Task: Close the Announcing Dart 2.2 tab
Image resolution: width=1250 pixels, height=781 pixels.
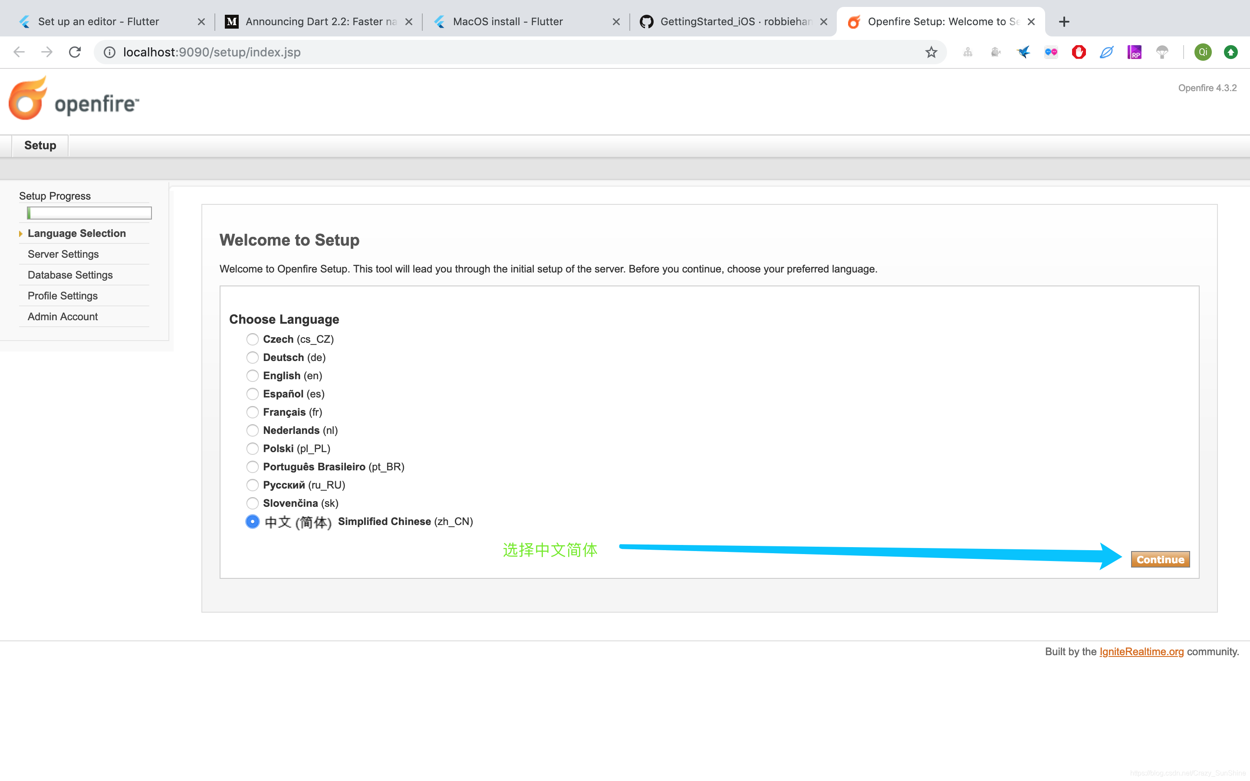Action: [x=408, y=22]
